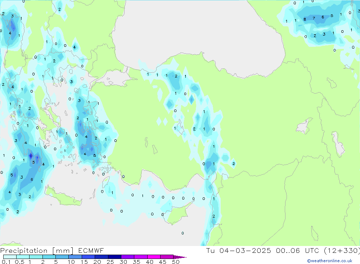Click the '50' legend scale label
The image size is (360, 264).
[x=176, y=262]
